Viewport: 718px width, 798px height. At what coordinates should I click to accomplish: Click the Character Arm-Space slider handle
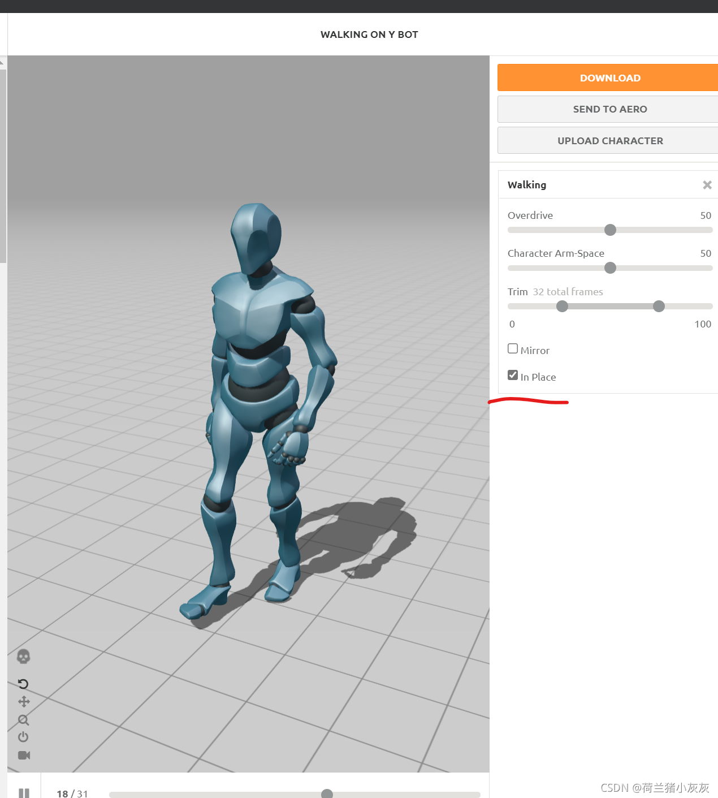pos(610,268)
